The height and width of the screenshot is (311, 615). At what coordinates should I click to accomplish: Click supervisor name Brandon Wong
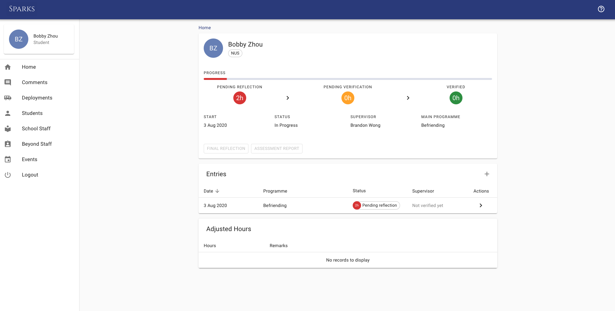[x=365, y=125]
